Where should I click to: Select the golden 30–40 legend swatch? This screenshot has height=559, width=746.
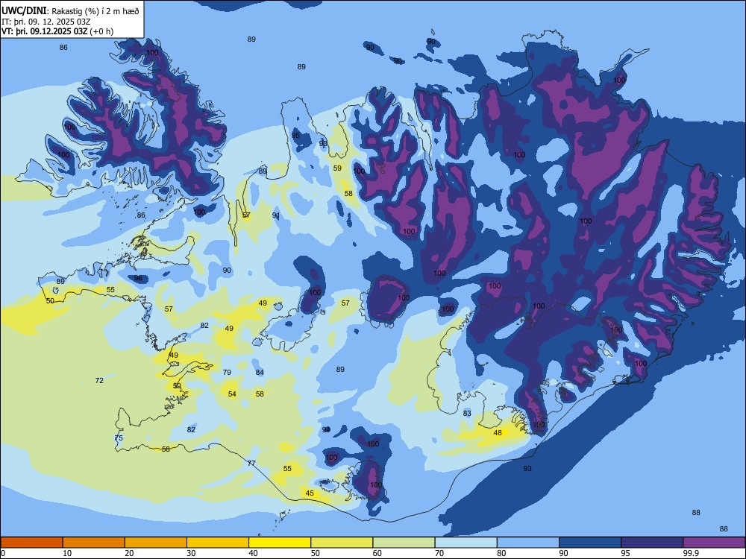point(218,543)
